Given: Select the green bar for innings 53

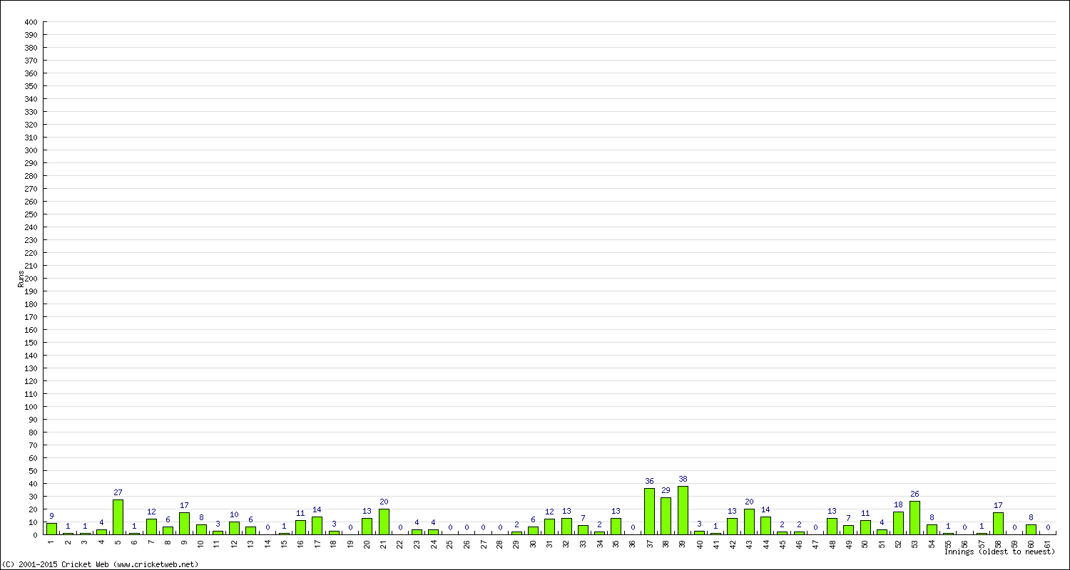Looking at the screenshot, I should tap(915, 518).
